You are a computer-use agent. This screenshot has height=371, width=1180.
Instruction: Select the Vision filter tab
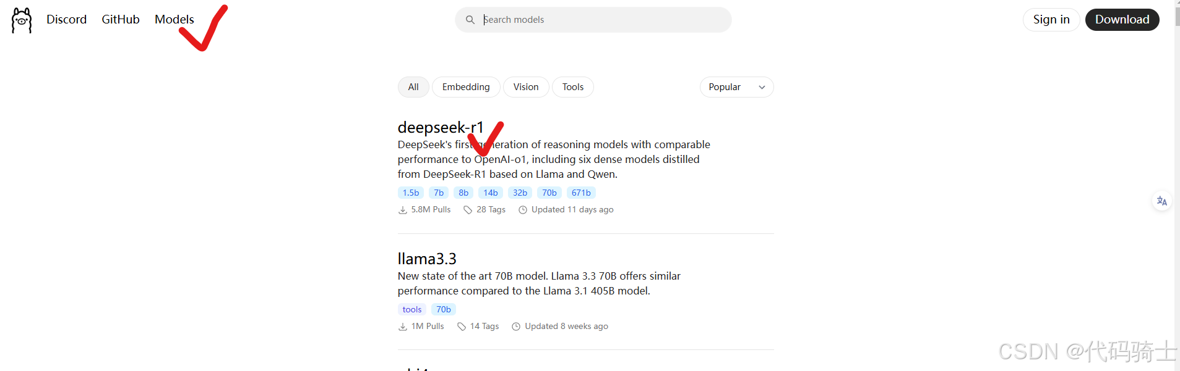coord(526,87)
